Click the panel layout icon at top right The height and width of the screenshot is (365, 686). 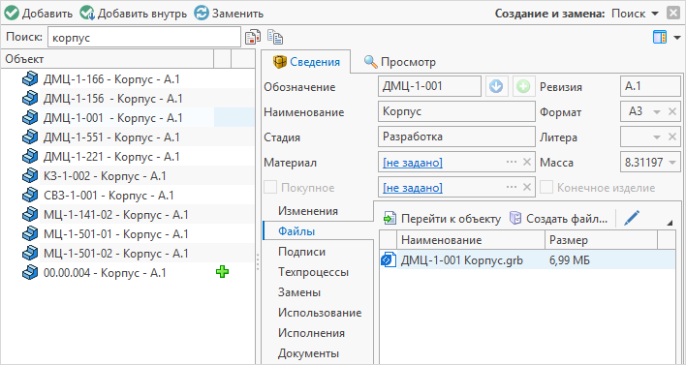point(660,37)
